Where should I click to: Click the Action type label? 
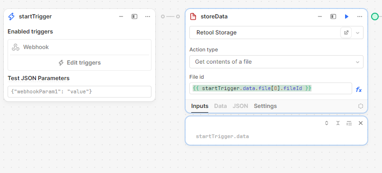coord(204,49)
